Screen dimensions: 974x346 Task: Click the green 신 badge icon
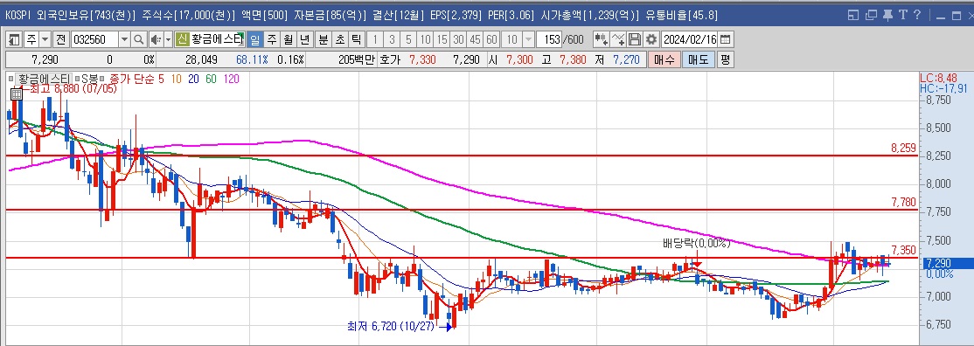(x=182, y=40)
